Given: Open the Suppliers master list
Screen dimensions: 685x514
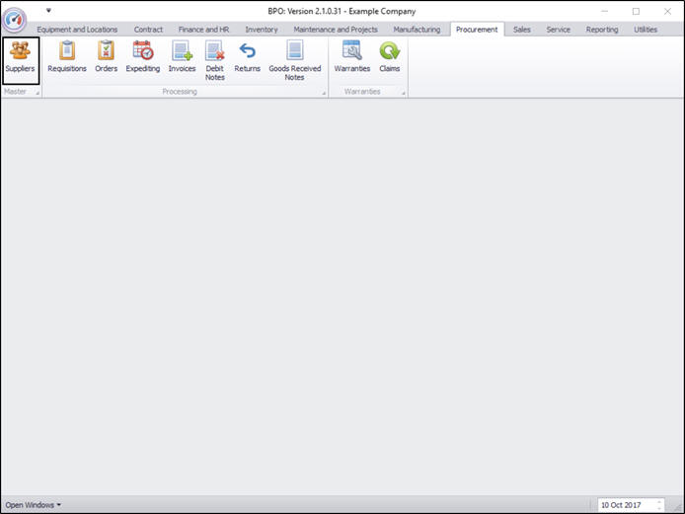Looking at the screenshot, I should (21, 60).
